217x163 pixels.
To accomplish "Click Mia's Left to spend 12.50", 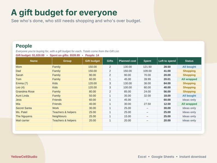I will (x=167, y=104).
